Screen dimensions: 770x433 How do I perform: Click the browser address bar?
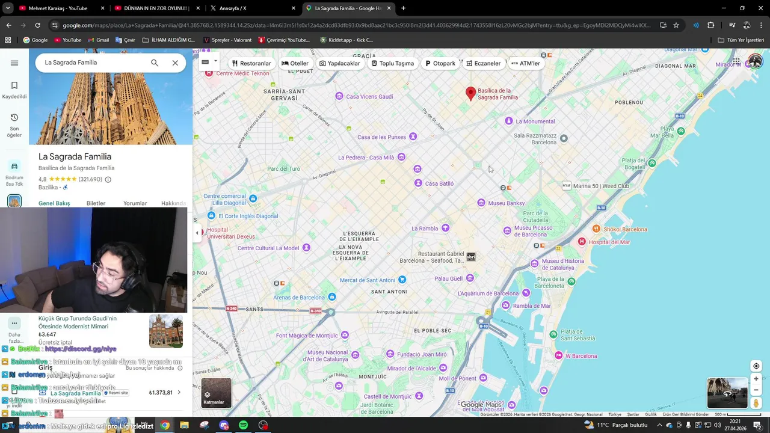coord(356,25)
